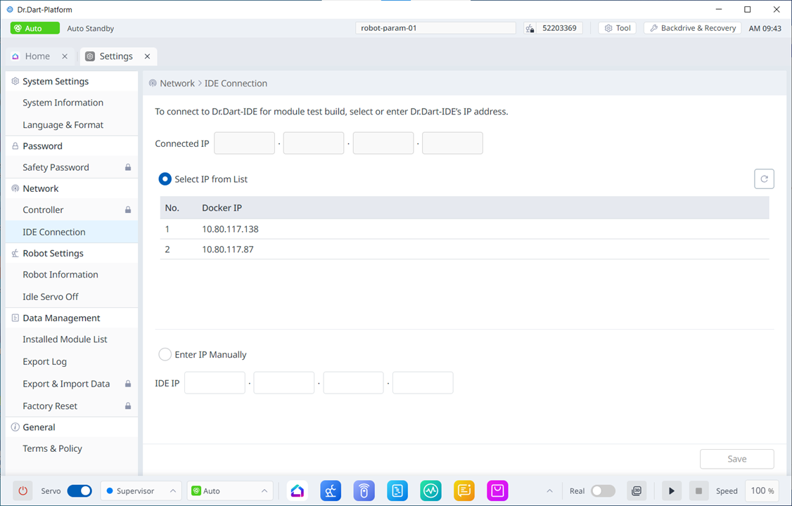Screen dimensions: 792x506
Task: Click the Tool button in top bar
Action: [x=618, y=28]
